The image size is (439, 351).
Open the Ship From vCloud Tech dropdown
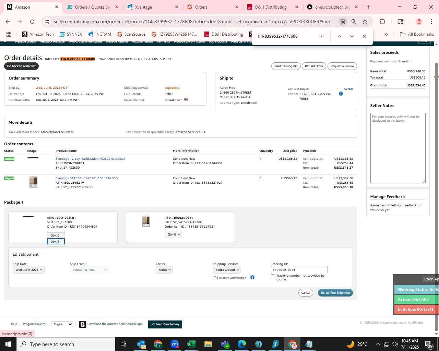[x=89, y=270]
